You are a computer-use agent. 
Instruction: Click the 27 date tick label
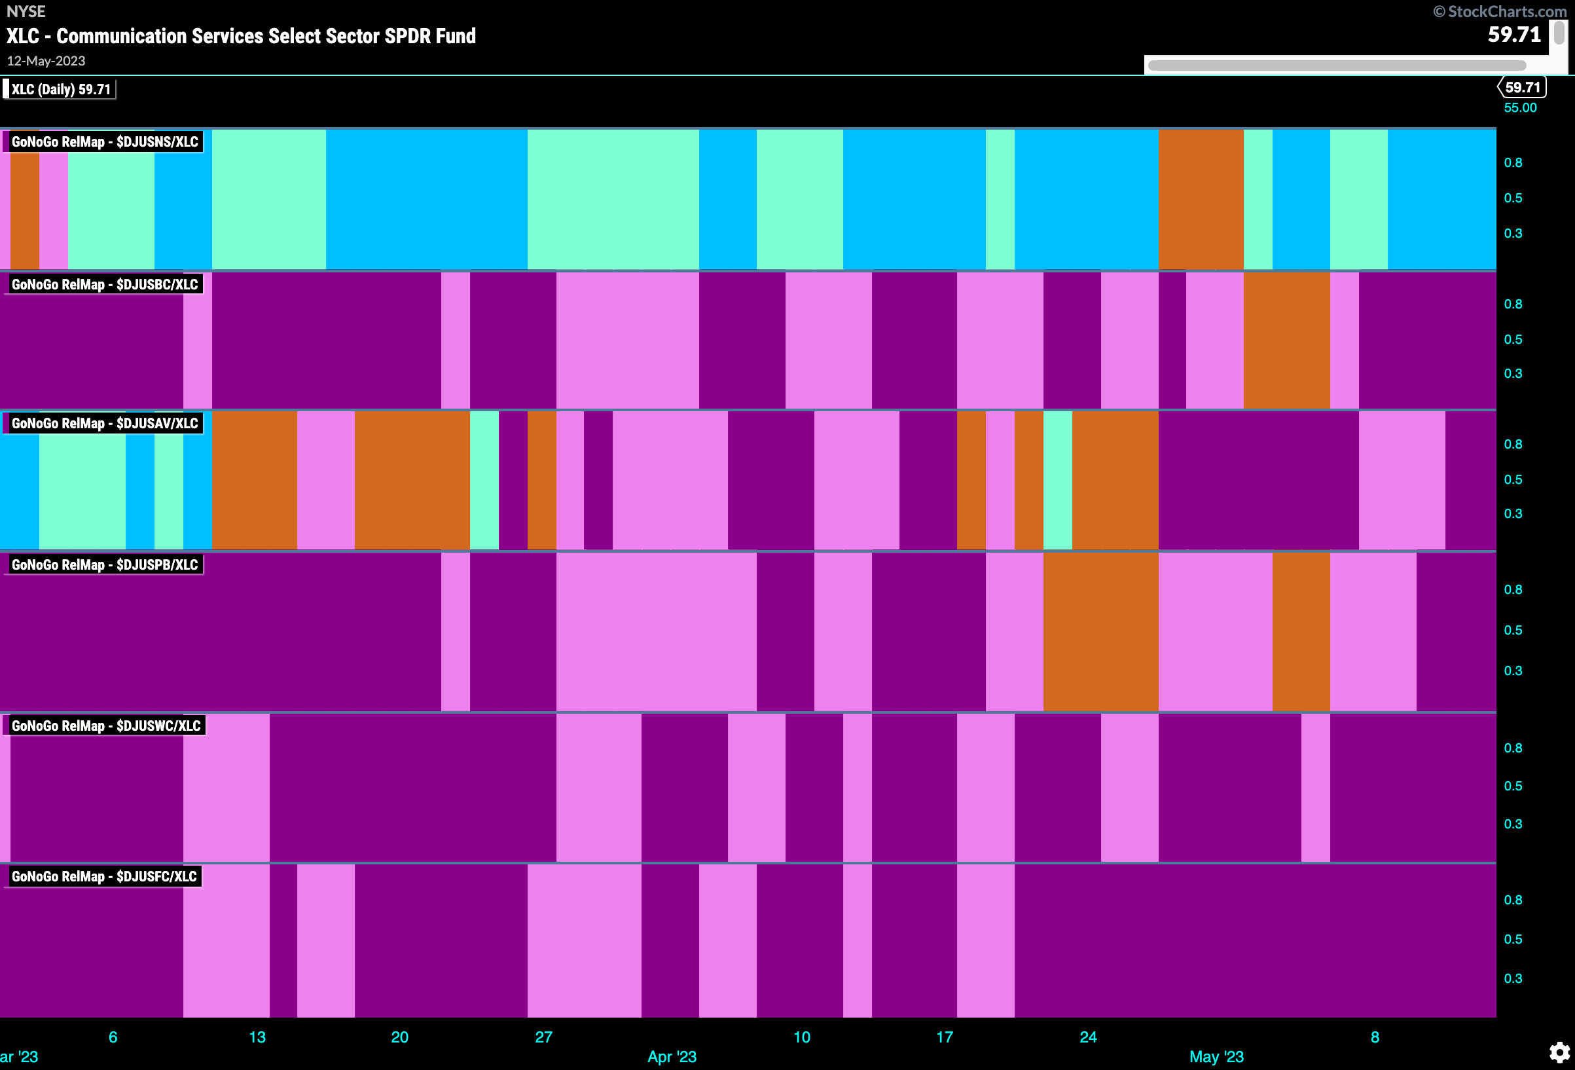(x=543, y=1037)
